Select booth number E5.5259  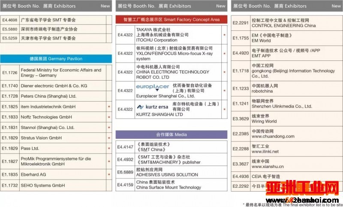tap(10, 38)
